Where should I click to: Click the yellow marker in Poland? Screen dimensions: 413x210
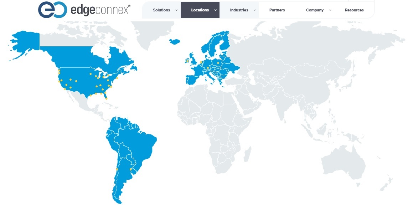[x=218, y=63]
